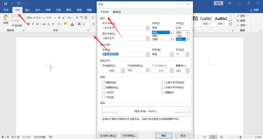263x139 pixels.
Task: Click the 登录 Sign in button
Action: (x=218, y=3)
